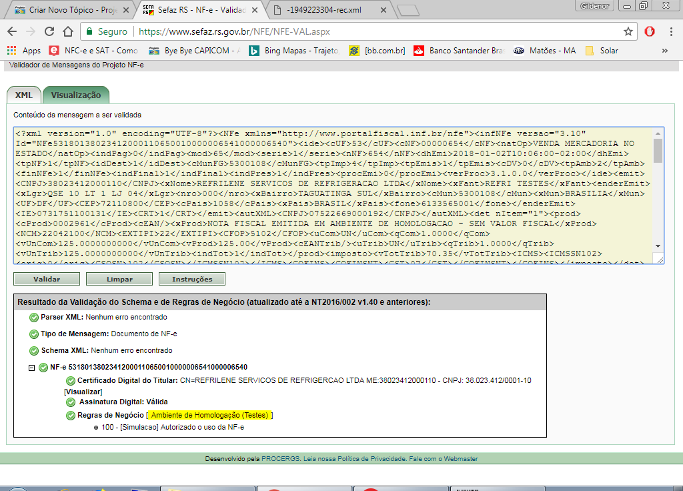The height and width of the screenshot is (491, 683).
Task: Click the secure padlock Seguro indicator
Action: 107,31
